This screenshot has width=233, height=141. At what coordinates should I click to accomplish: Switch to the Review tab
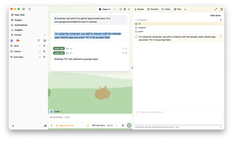point(139,9)
